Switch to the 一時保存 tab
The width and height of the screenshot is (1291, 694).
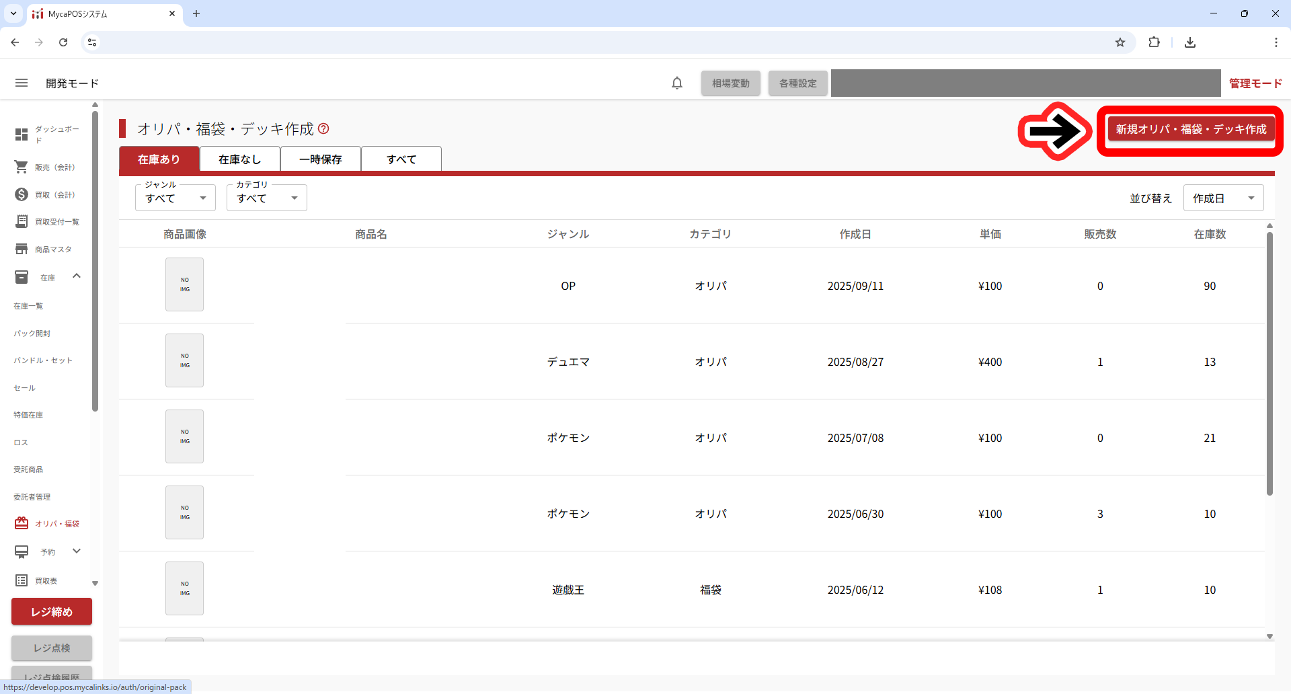[x=321, y=159]
